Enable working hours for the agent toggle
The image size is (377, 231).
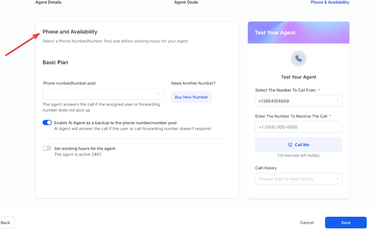(47, 148)
